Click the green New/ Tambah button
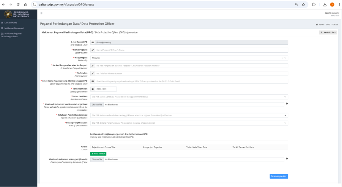The image size is (342, 187). click(x=98, y=154)
